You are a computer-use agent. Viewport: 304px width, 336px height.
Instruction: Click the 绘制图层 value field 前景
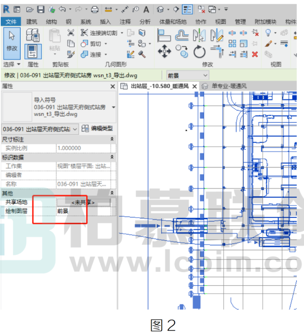(x=84, y=211)
